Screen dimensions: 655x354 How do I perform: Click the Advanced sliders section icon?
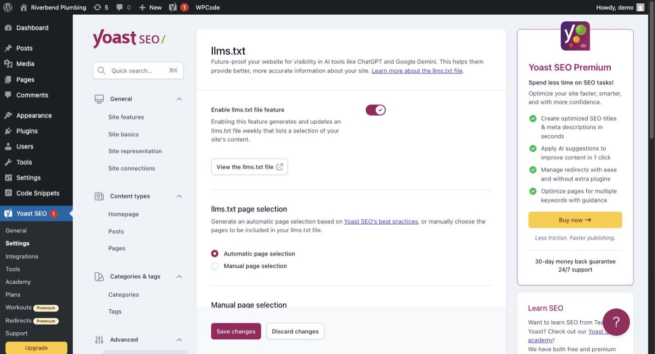point(99,340)
